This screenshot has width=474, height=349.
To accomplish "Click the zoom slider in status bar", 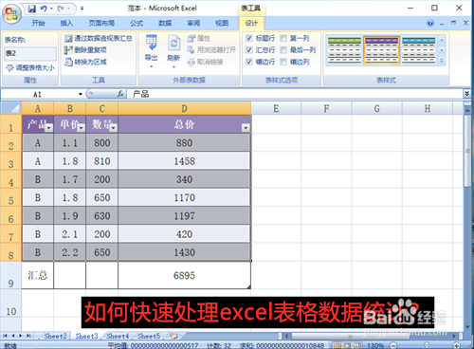I will 427,345.
